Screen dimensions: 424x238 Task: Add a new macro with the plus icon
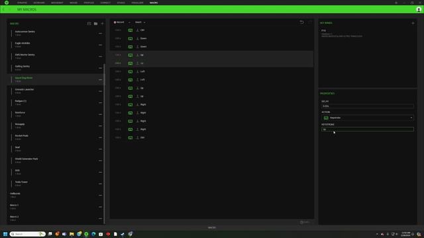point(102,24)
